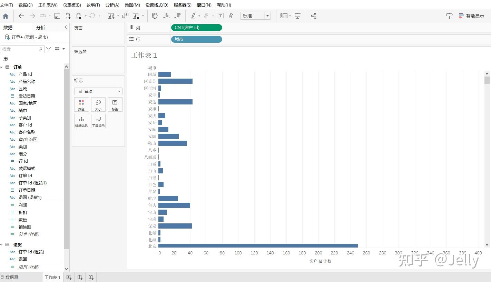Duplicate the current sheet
The height and width of the screenshot is (282, 491).
(x=125, y=16)
